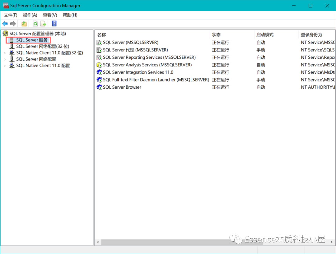Click the Analysis Services service icon
This screenshot has height=254, width=336.
coord(99,65)
